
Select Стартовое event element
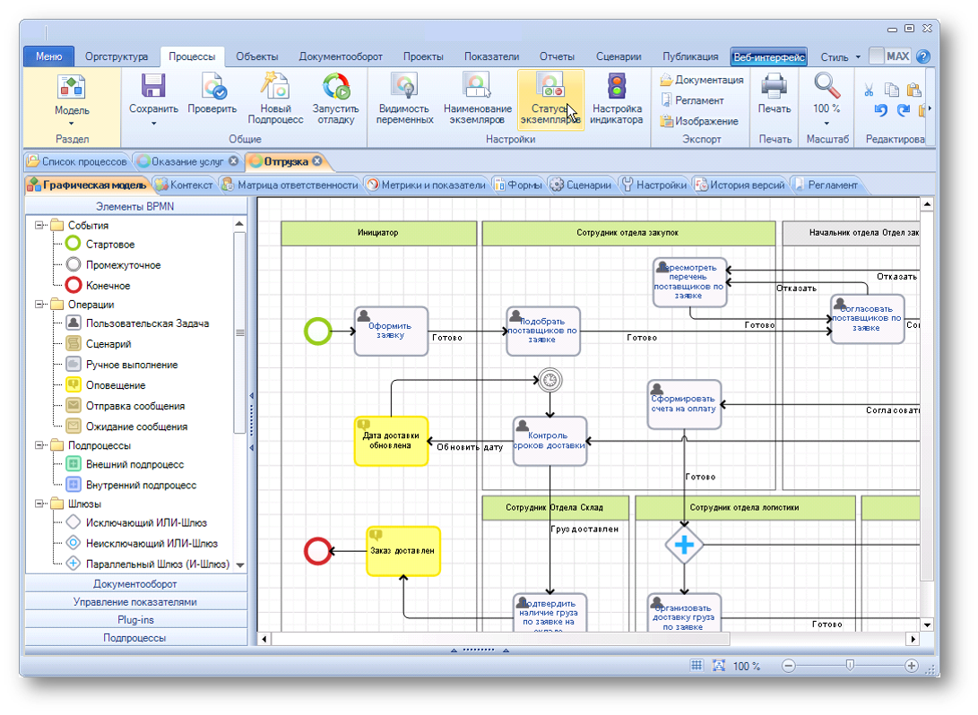tap(100, 245)
